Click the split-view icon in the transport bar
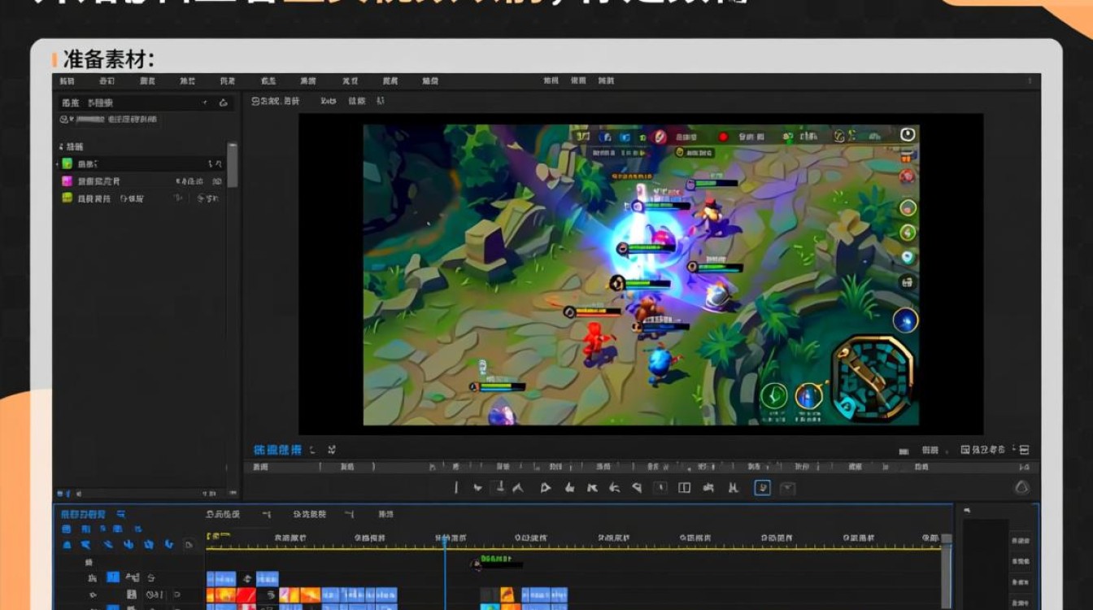The height and width of the screenshot is (610, 1093). 684,488
